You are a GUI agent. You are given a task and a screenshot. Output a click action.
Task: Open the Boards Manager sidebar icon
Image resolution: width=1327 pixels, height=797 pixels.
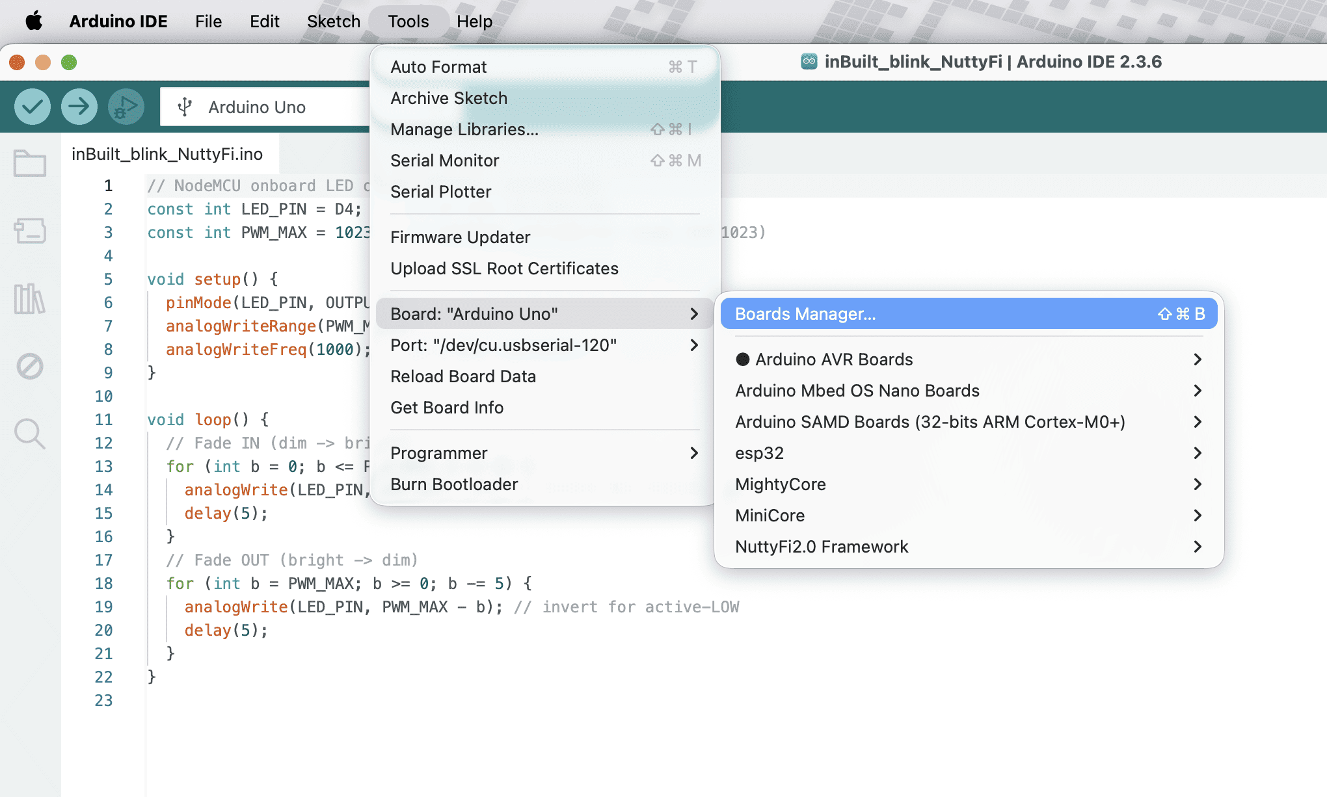[30, 231]
